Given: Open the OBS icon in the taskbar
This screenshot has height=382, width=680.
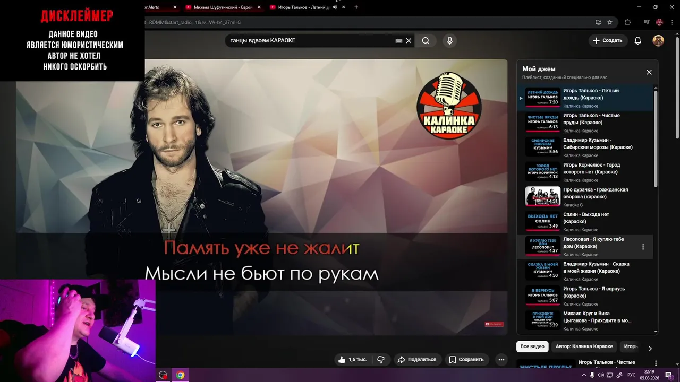Looking at the screenshot, I should tap(163, 375).
